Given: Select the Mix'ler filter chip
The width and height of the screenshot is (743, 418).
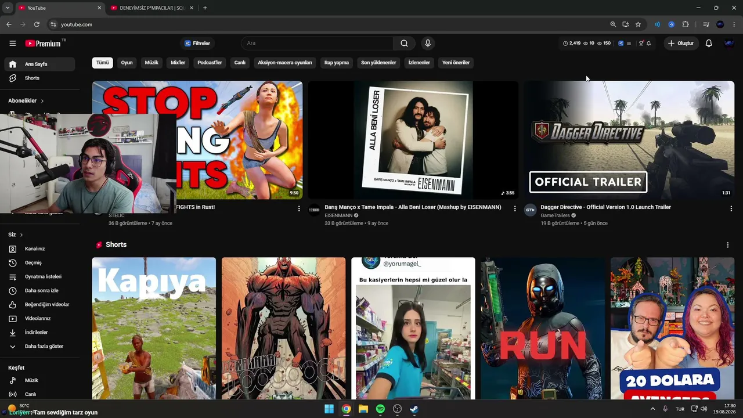Looking at the screenshot, I should (178, 63).
